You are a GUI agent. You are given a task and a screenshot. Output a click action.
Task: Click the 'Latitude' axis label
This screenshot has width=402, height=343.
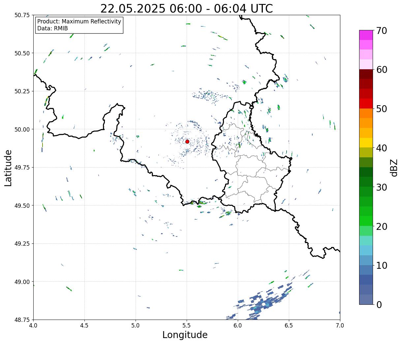[8, 168]
